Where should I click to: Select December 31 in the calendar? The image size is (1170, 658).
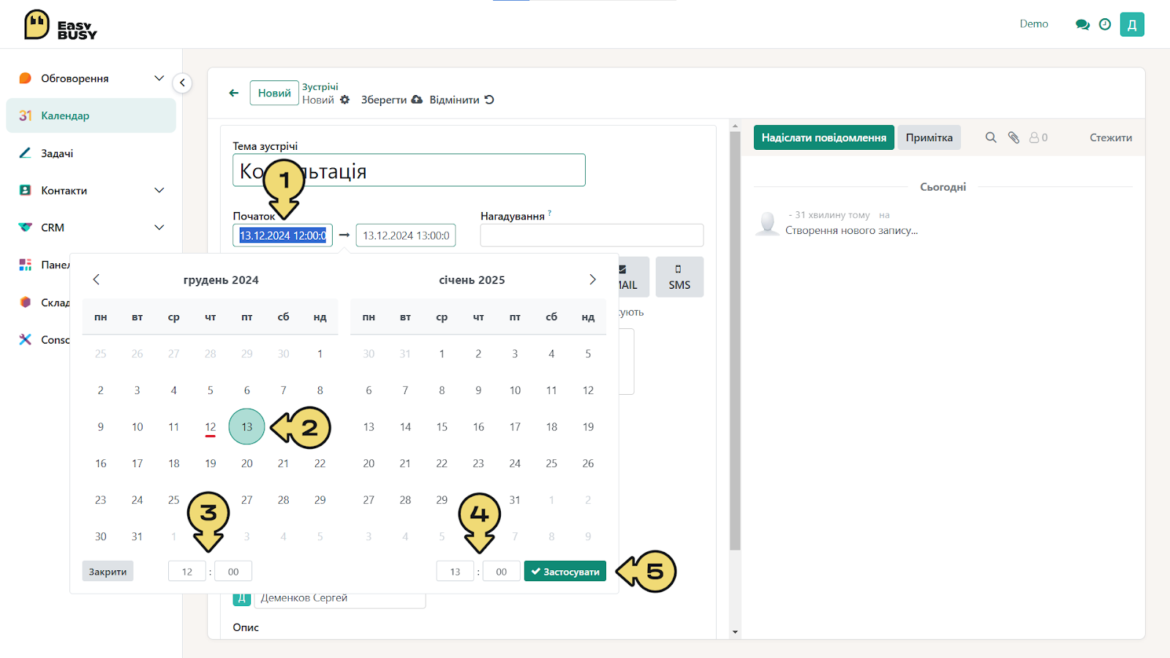137,536
